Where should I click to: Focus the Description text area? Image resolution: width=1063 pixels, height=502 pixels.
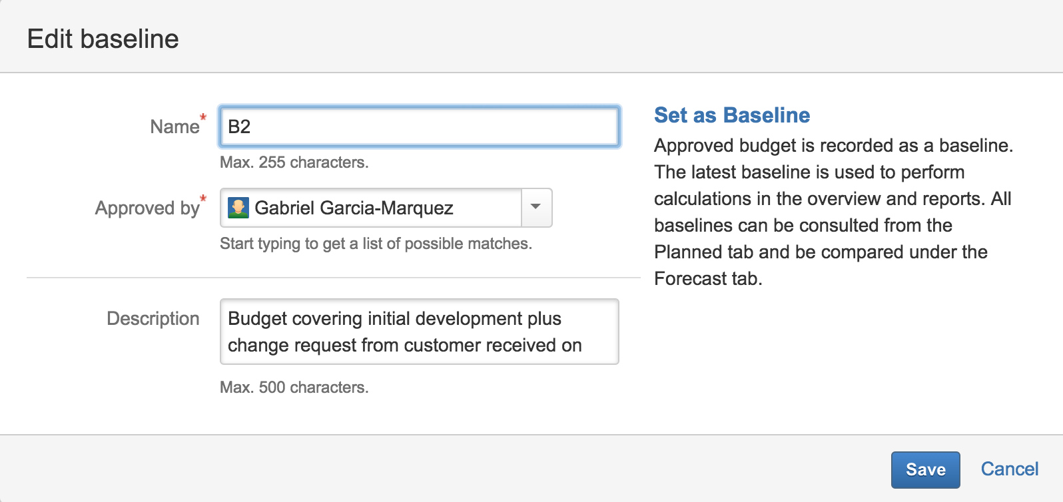pyautogui.click(x=420, y=332)
